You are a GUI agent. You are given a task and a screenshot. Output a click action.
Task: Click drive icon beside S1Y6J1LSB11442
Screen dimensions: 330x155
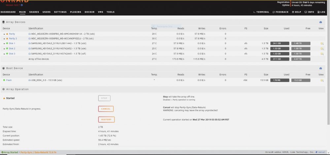tap(30, 43)
